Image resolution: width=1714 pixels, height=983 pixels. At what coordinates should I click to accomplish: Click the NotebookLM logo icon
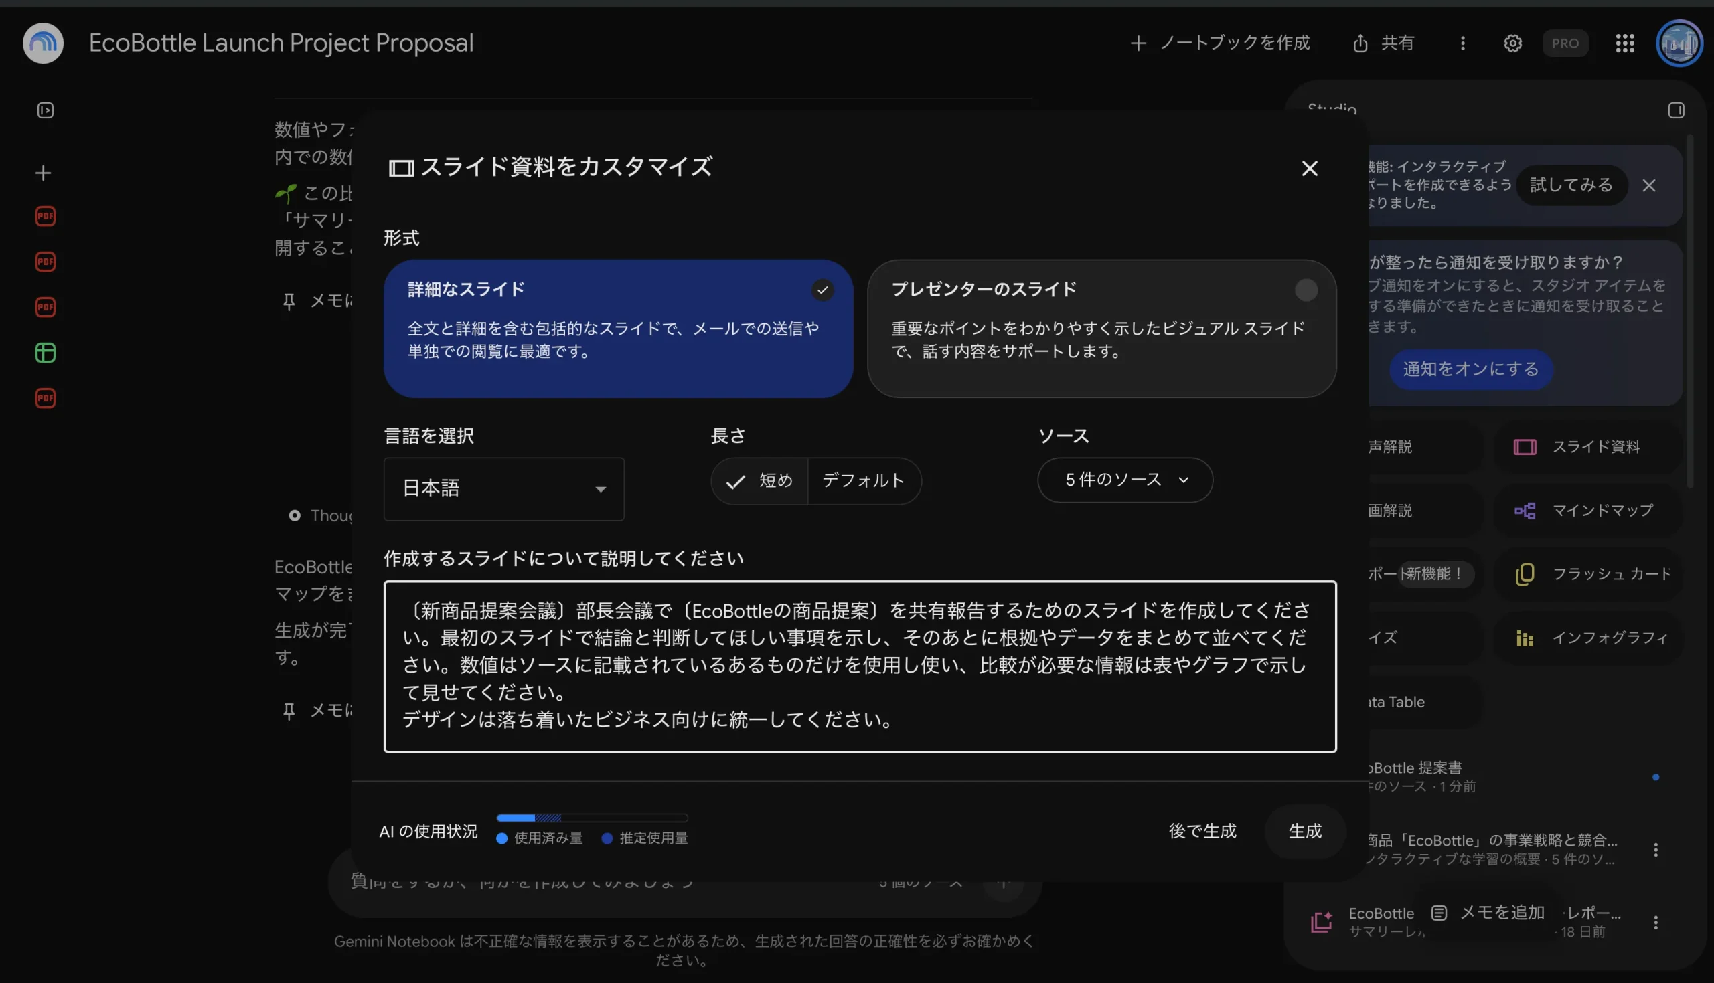[x=44, y=43]
